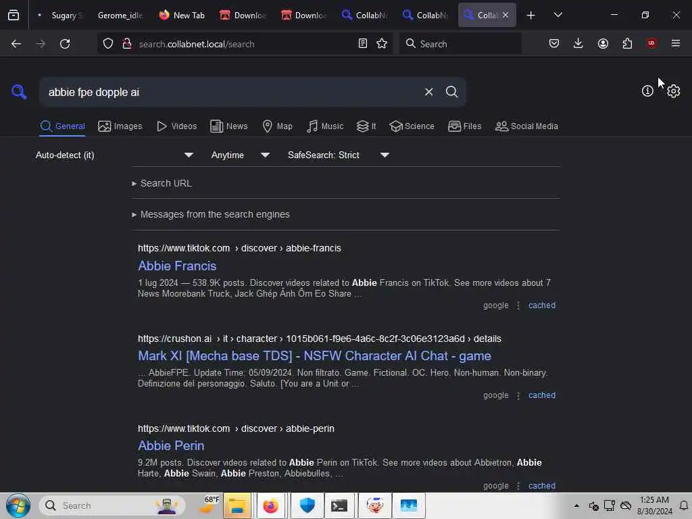692x519 pixels.
Task: Click Firefox taskbar icon
Action: click(270, 505)
